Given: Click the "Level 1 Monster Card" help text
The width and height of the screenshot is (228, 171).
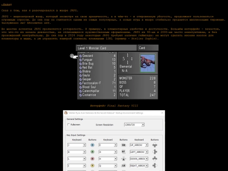Looking at the screenshot, I should [92, 48].
